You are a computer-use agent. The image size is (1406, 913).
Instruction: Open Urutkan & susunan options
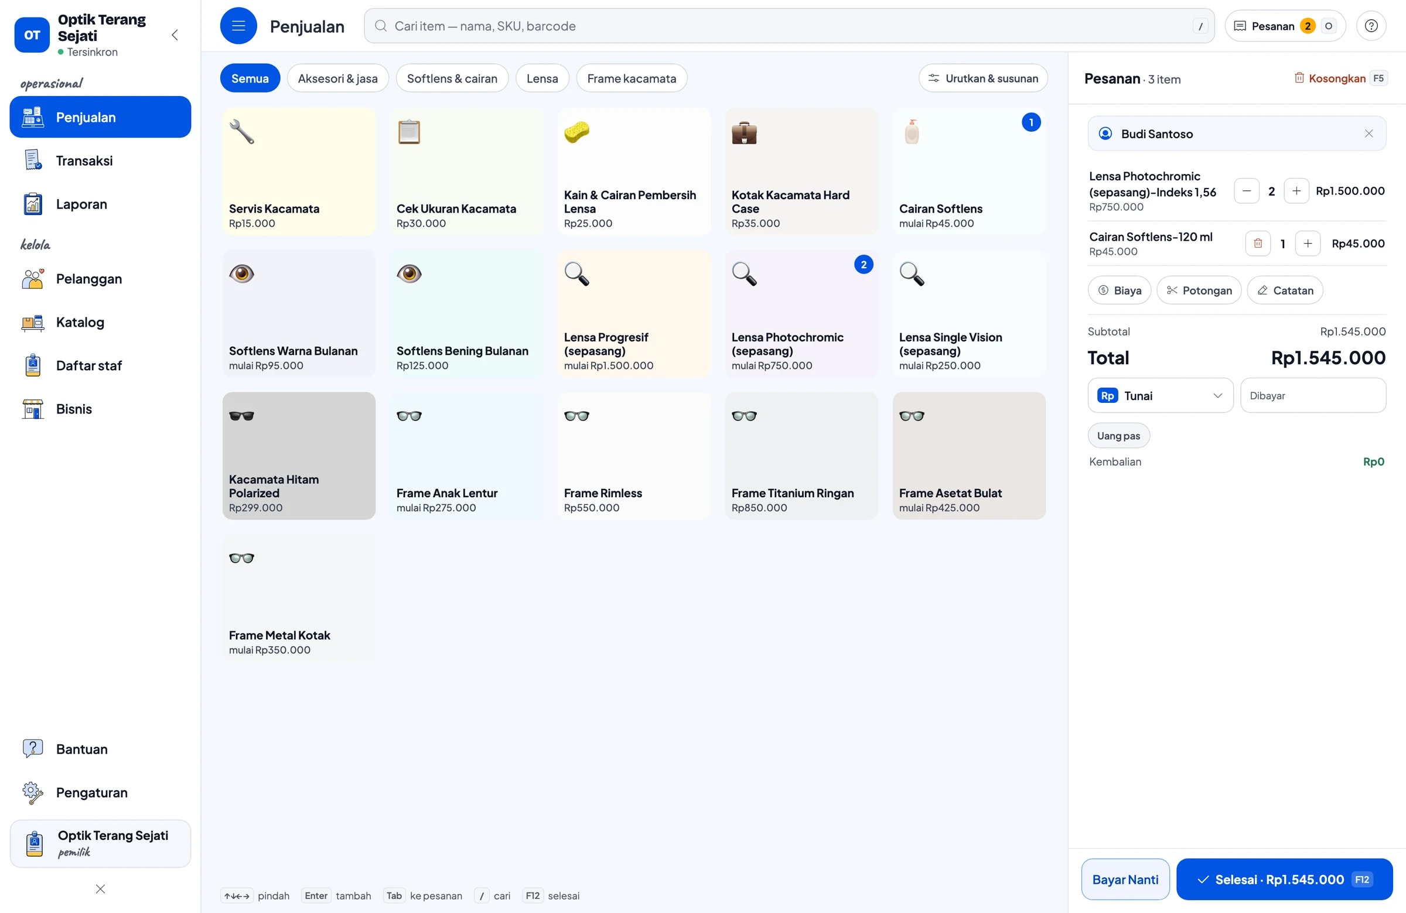click(983, 78)
